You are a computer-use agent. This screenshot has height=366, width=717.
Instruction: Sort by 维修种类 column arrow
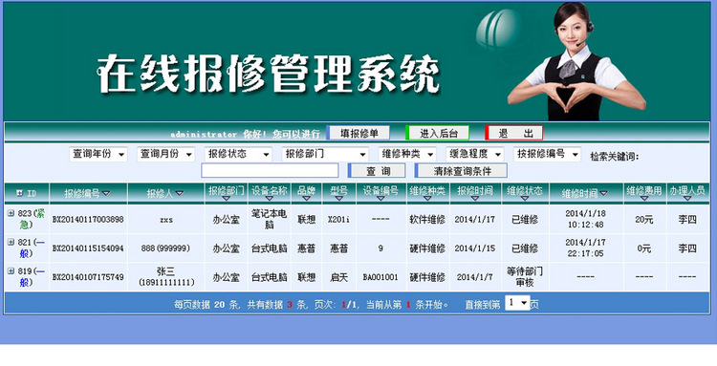(427, 199)
